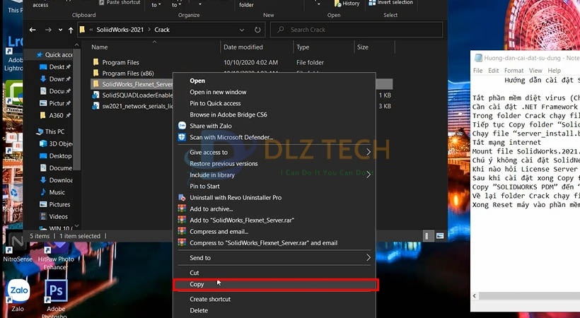Click the Up one level arrow
Viewport: 580px width, 318px height.
(x=70, y=30)
